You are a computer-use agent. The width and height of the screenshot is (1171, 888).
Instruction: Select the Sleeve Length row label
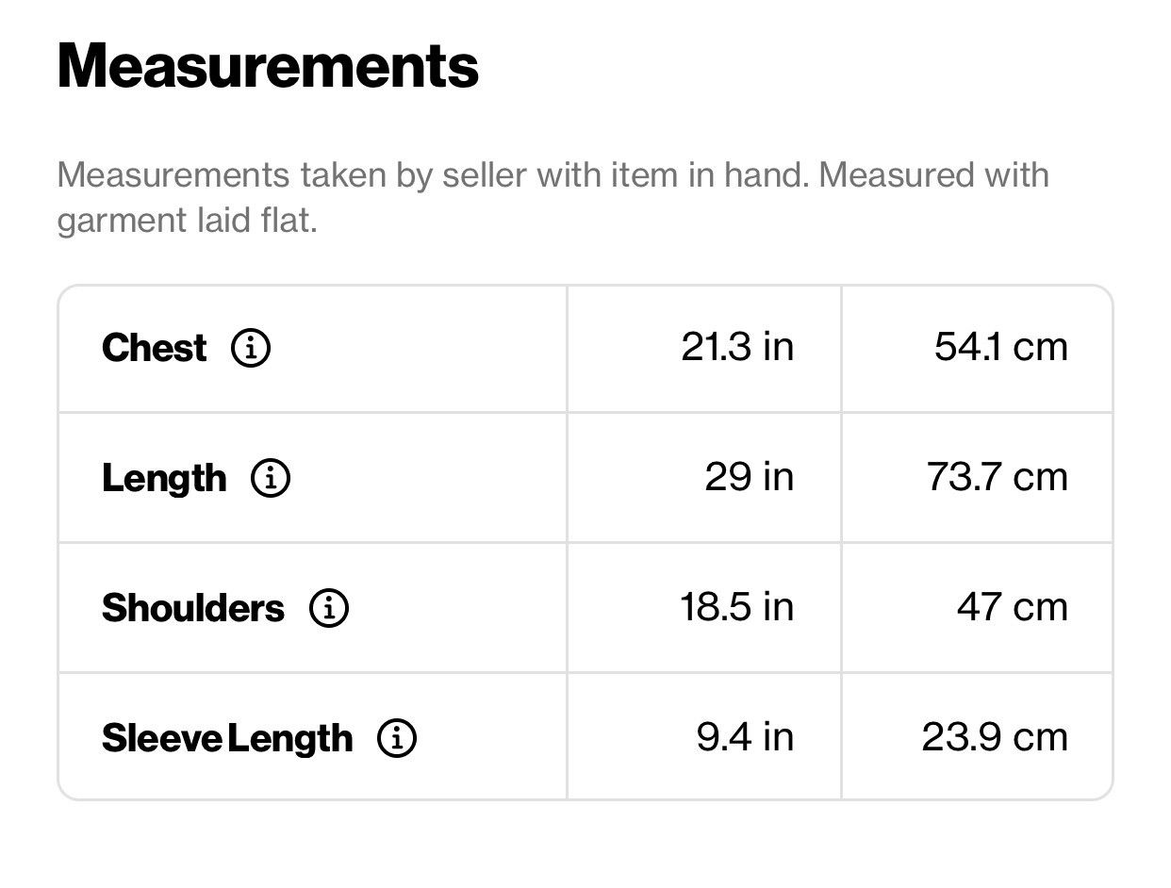click(227, 738)
